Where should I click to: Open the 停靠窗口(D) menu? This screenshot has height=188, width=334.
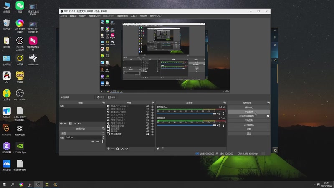(95, 16)
